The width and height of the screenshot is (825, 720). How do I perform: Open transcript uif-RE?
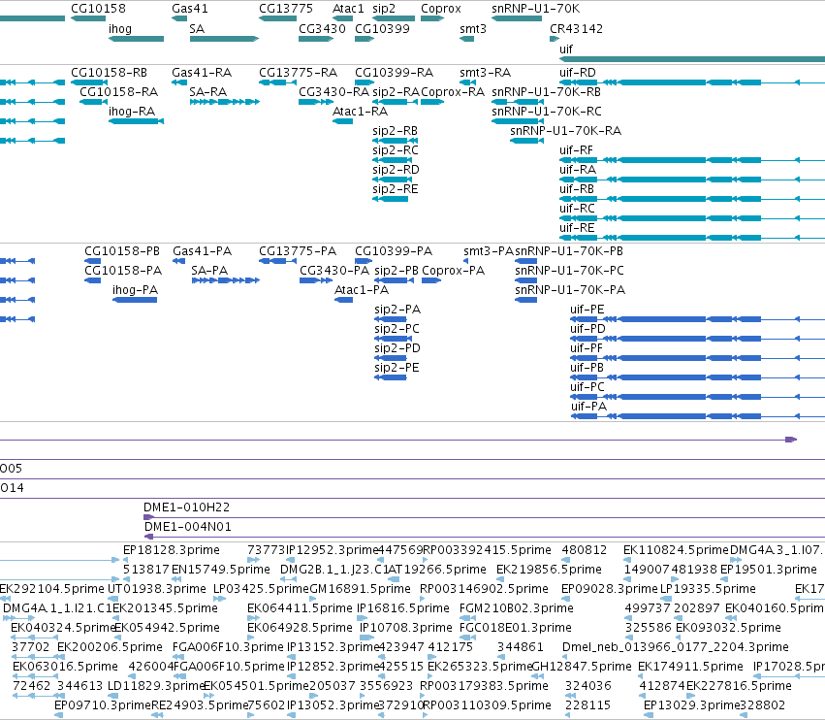click(692, 238)
